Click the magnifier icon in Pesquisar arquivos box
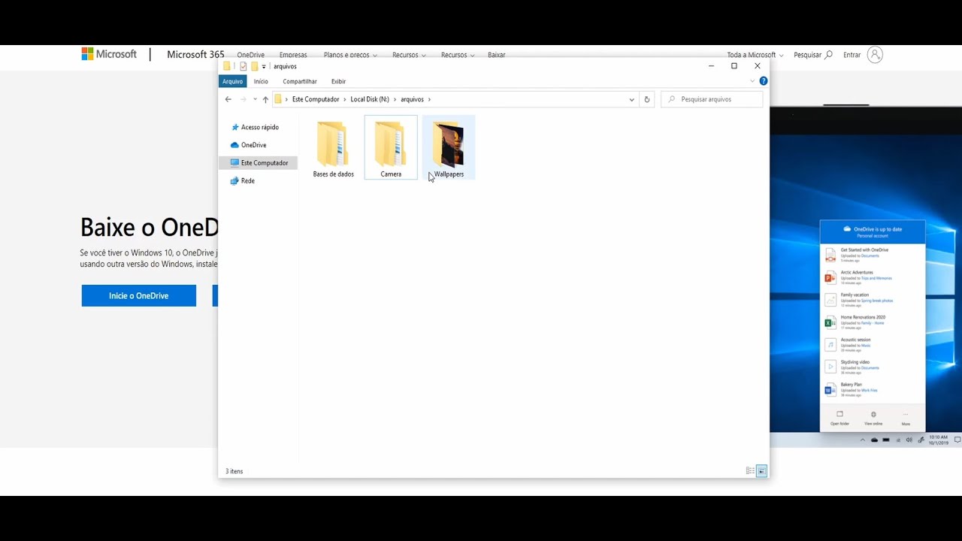The height and width of the screenshot is (541, 962). click(x=672, y=99)
